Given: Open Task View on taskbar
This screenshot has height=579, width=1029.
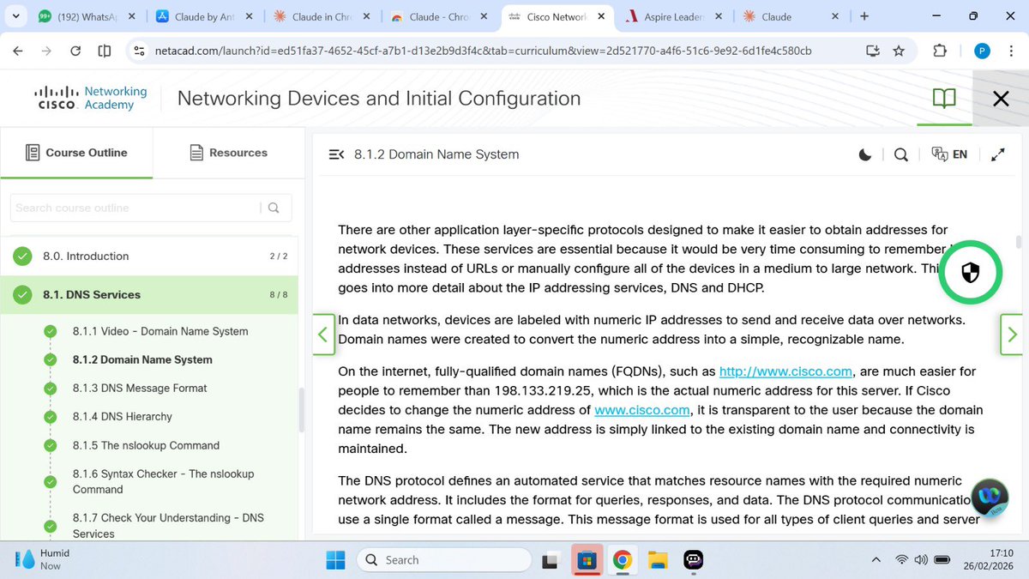Looking at the screenshot, I should [550, 560].
